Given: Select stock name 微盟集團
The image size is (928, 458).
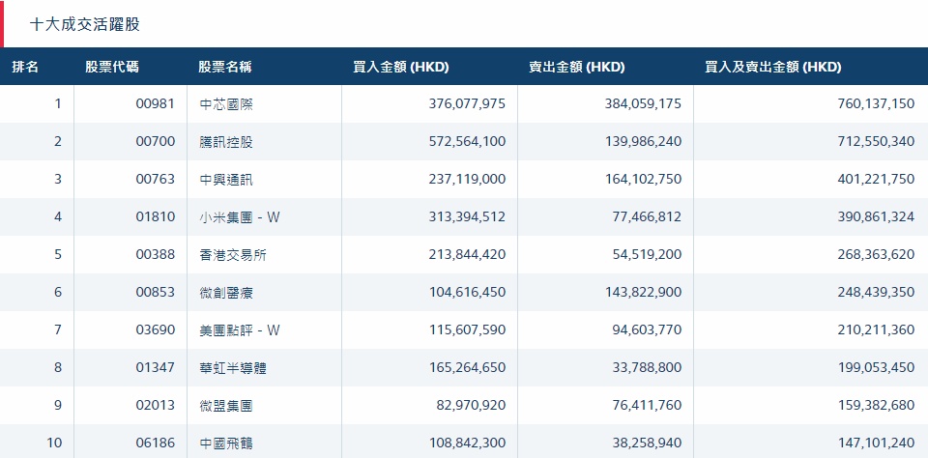Looking at the screenshot, I should pos(226,406).
